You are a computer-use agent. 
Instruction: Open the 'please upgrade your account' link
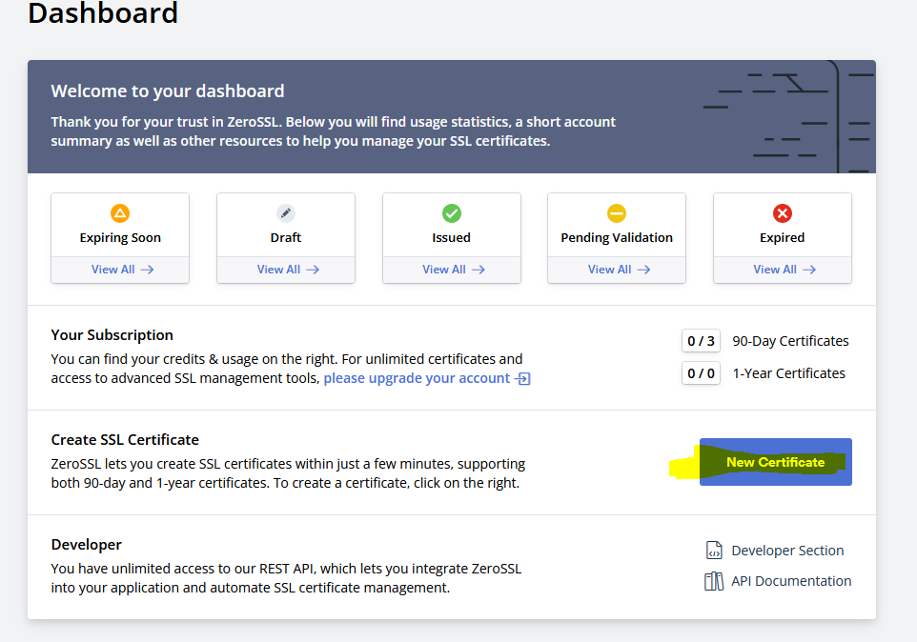pyautogui.click(x=417, y=378)
